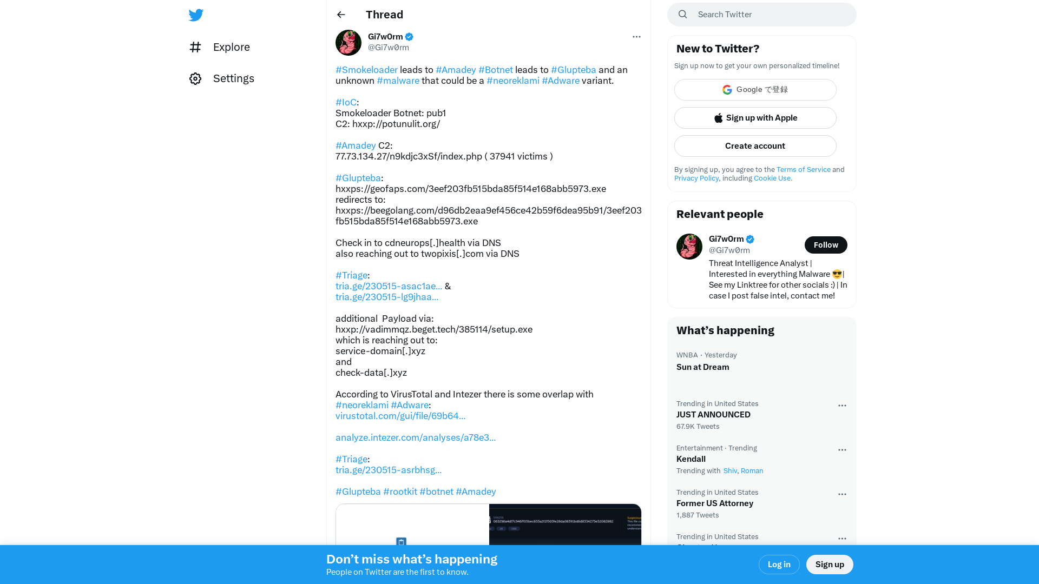Click the virustotal.com analysis link
Viewport: 1039px width, 584px height.
click(x=400, y=416)
